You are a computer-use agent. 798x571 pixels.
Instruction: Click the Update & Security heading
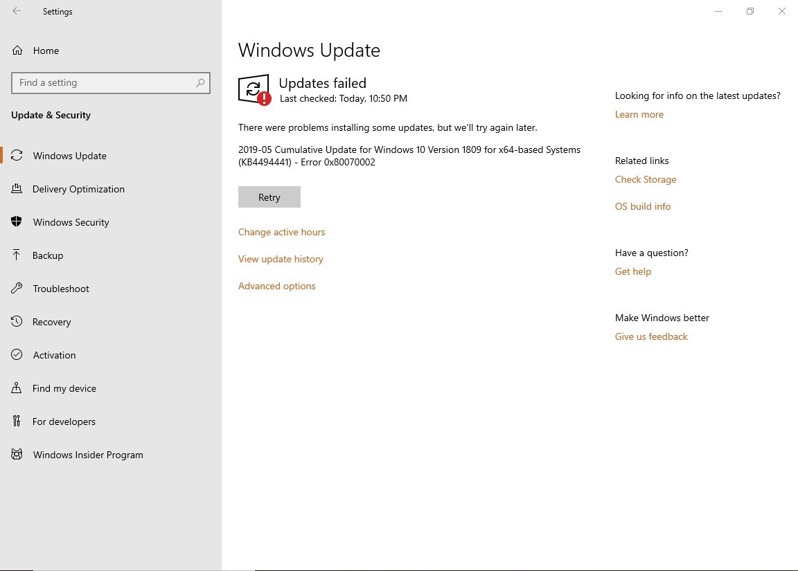click(51, 115)
